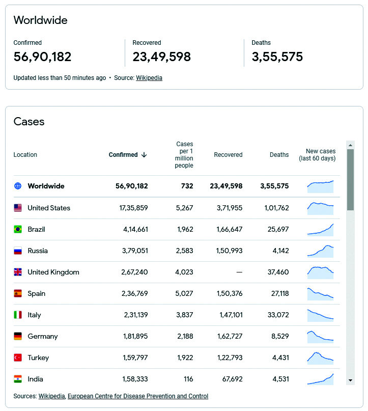This screenshot has width=368, height=411.
Task: Click scrollbar up arrow in Cases table
Action: [350, 145]
